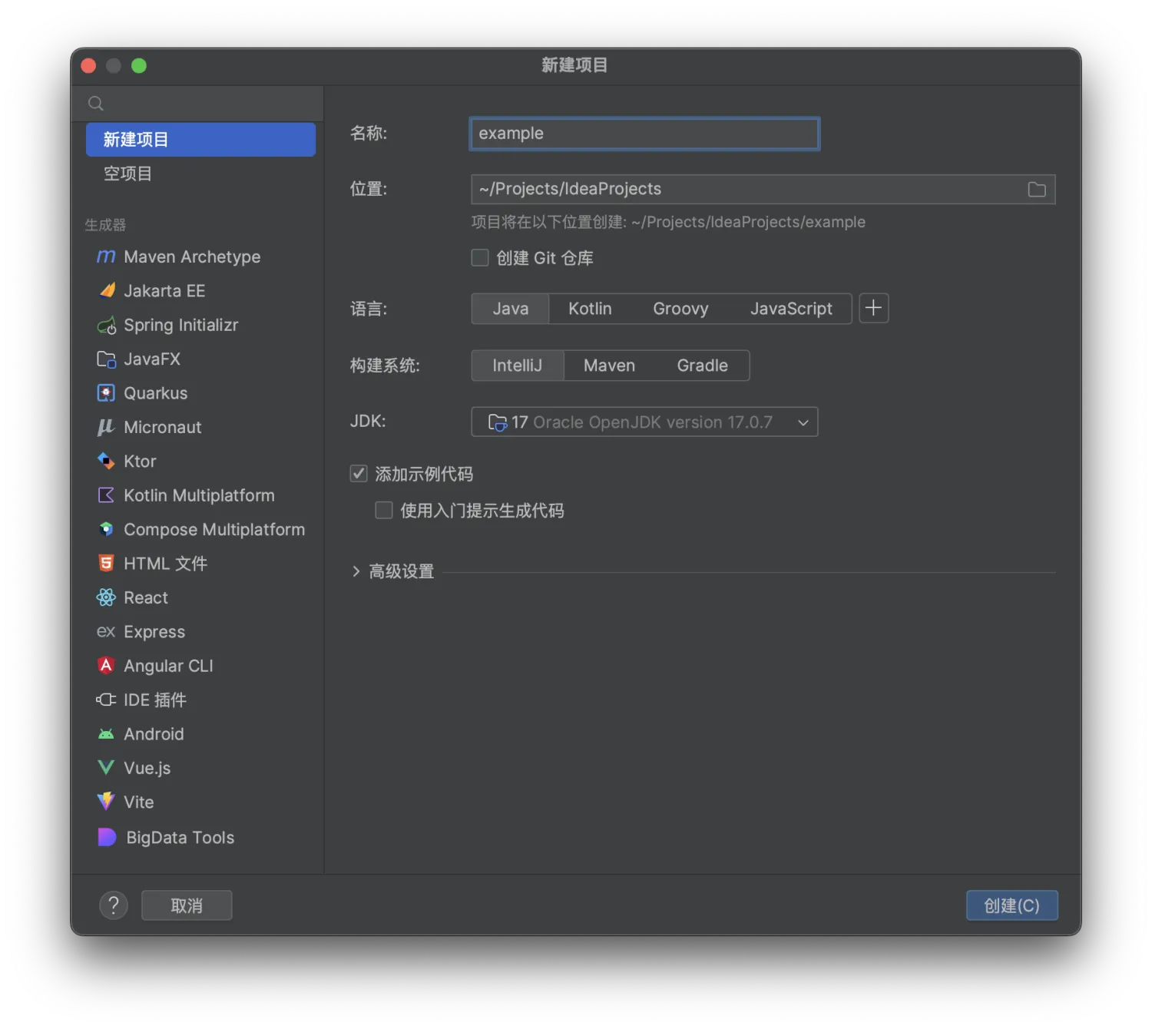Screen dimensions: 1152x1029
Task: Expand the 高级设置 section
Action: coord(356,571)
